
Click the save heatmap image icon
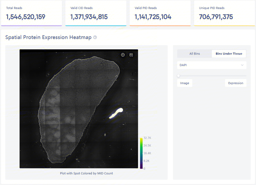pos(131,55)
